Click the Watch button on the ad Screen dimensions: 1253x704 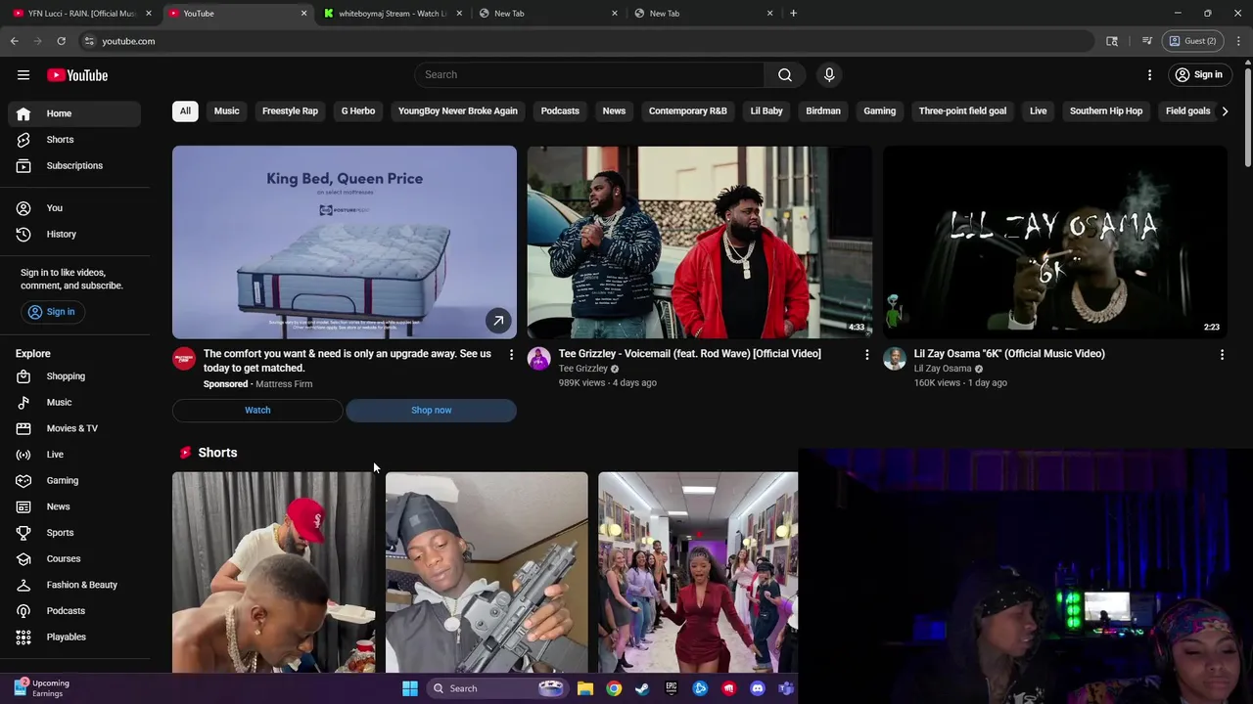(257, 411)
